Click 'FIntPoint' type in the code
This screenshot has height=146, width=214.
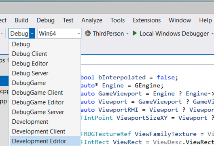pyautogui.click(x=97, y=118)
